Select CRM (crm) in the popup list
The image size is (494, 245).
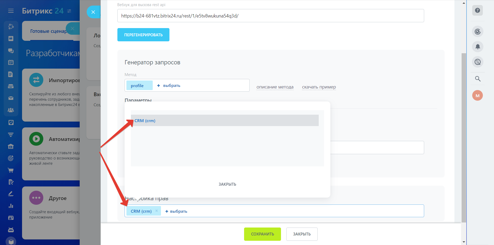coord(225,121)
